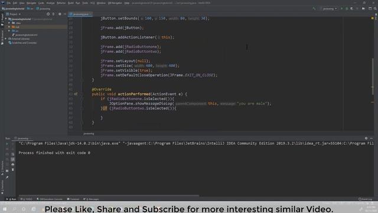378x213 pixels.
Task: Open Run panel settings gear
Action: click(x=366, y=138)
